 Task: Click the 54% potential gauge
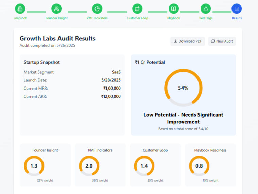(x=183, y=88)
